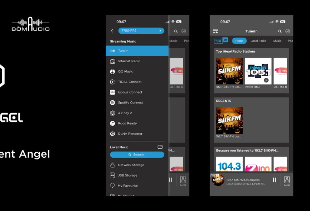This screenshot has height=211, width=310.
Task: Click the 98.1 The Breeze thumbnail in the right phone
Action: point(280,71)
